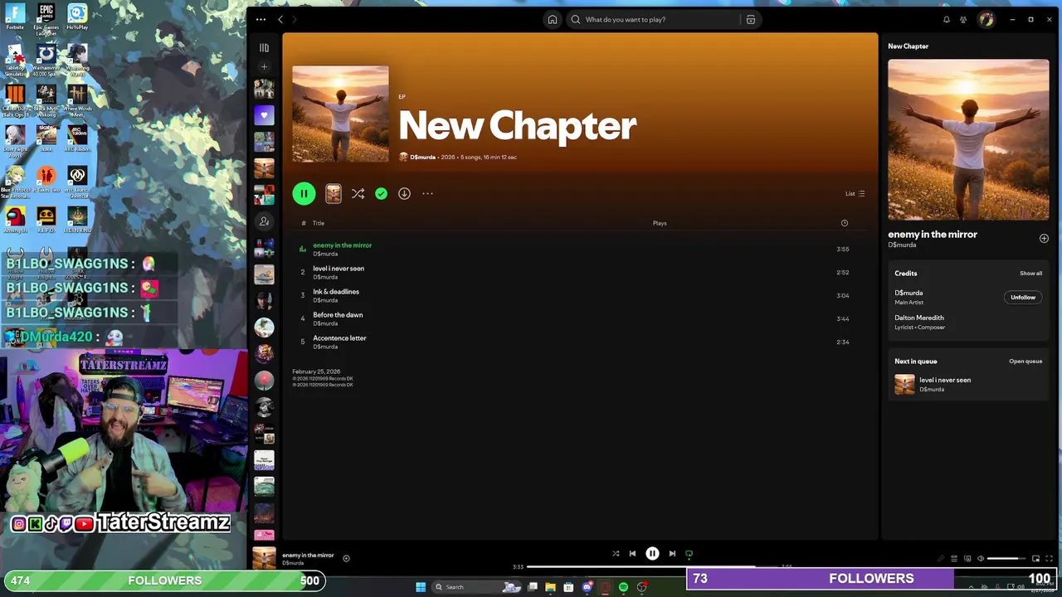Sort by the Plays column header

point(660,223)
